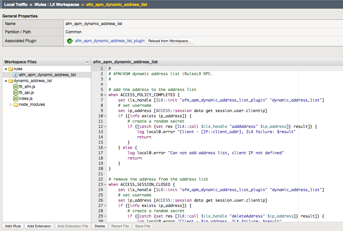Click the f5_api.js script icon

(15, 92)
